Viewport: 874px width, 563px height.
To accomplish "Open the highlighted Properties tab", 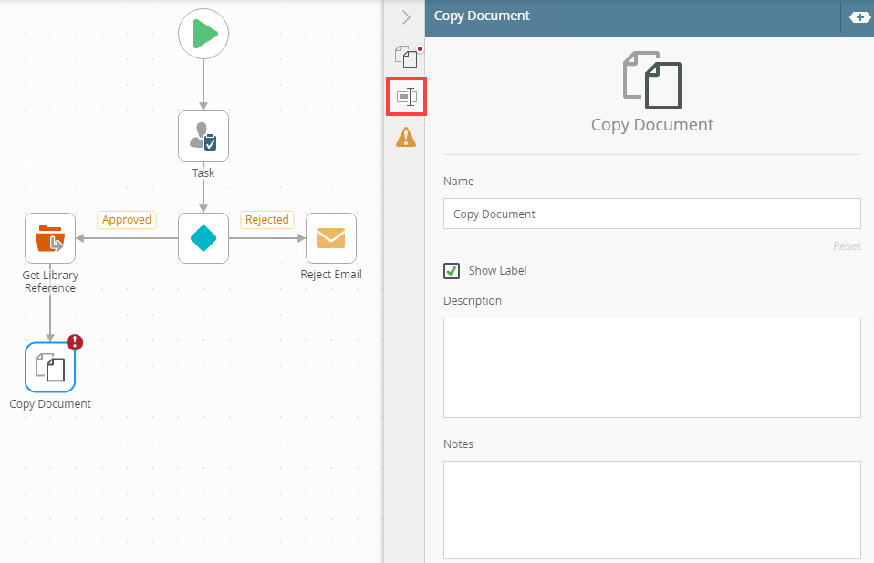I will [x=406, y=97].
